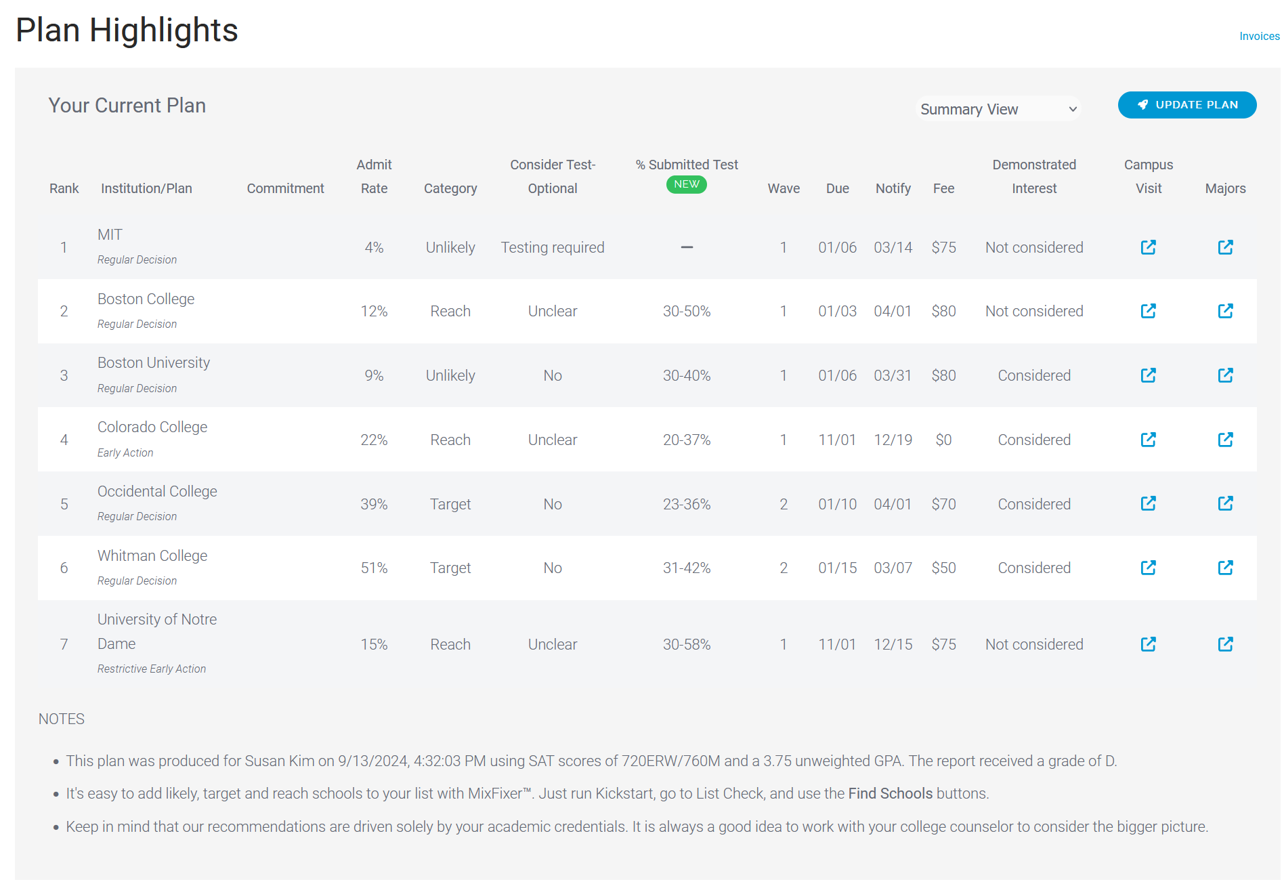Open Campus Visit link for Colorado College
Image resolution: width=1282 pixels, height=886 pixels.
tap(1148, 440)
